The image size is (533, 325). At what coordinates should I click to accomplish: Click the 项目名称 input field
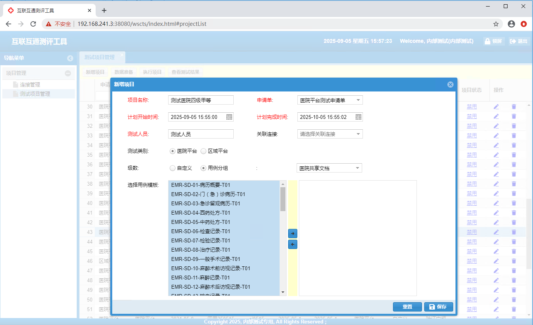[201, 100]
